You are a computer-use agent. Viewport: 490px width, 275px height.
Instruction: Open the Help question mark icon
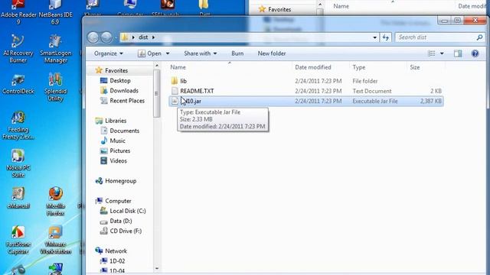tap(475, 53)
